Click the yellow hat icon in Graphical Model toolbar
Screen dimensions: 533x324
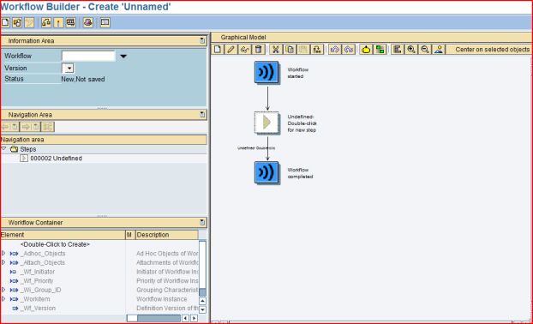pos(366,50)
